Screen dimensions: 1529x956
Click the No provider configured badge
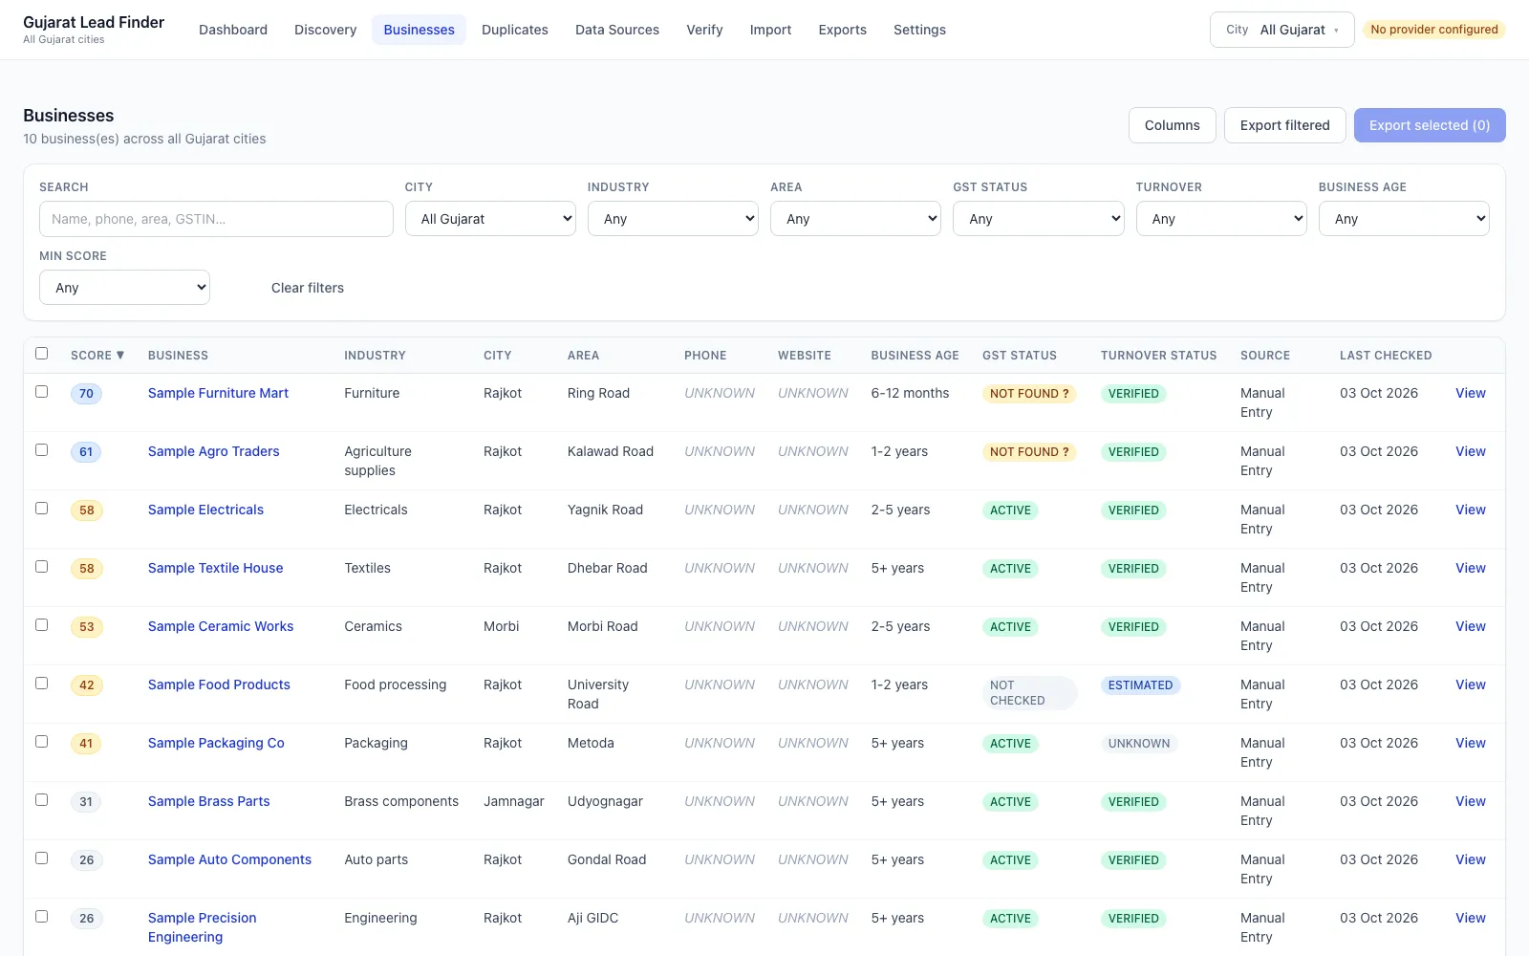1433,30
